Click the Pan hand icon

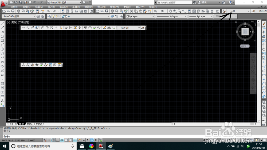click(x=170, y=11)
